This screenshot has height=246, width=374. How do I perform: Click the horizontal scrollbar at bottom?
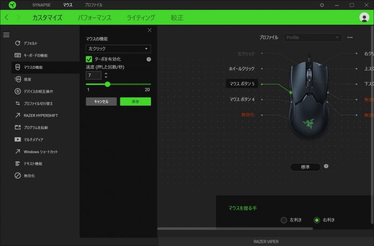235,229
